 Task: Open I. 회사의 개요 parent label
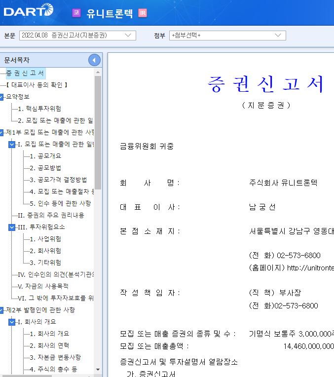[37, 322]
